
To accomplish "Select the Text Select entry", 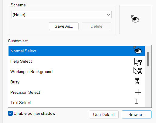I will (76, 103).
